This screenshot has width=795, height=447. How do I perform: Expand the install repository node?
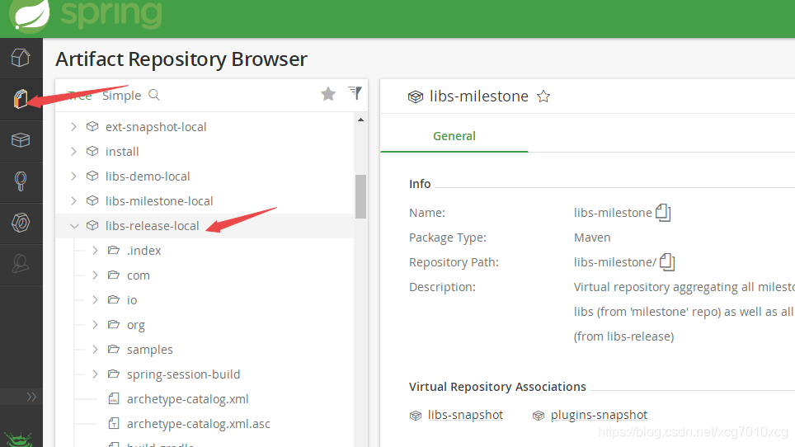click(73, 151)
